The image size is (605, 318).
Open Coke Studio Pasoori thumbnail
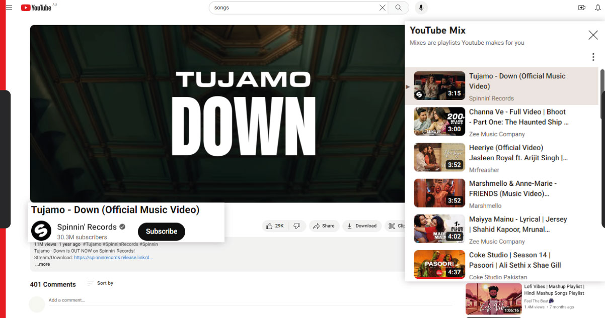(x=439, y=265)
